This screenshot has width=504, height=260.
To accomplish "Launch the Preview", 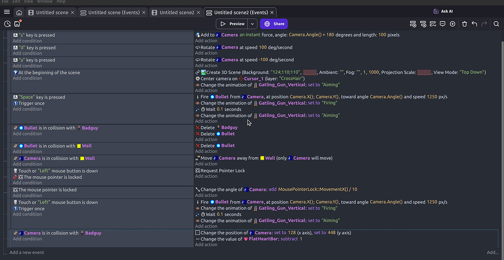I will [x=232, y=24].
